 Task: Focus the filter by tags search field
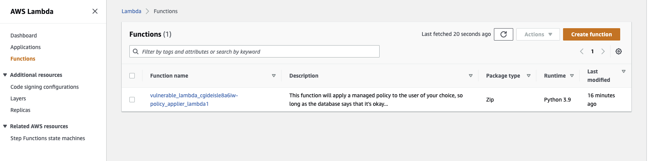[254, 51]
